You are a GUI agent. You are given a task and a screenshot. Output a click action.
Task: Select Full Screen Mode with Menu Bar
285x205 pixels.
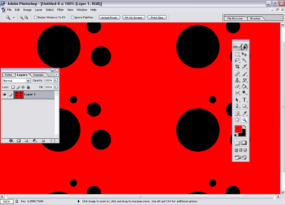[x=241, y=150]
